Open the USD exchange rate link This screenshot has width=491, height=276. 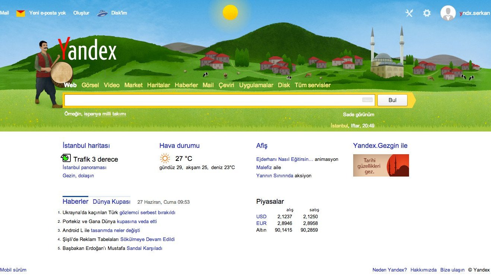pyautogui.click(x=261, y=216)
